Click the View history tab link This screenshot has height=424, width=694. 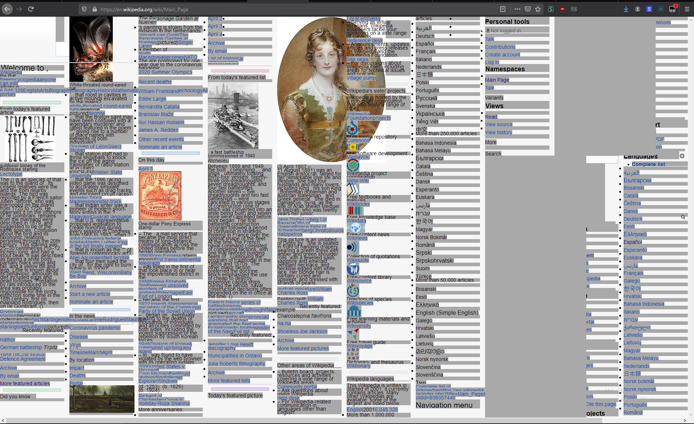point(498,132)
